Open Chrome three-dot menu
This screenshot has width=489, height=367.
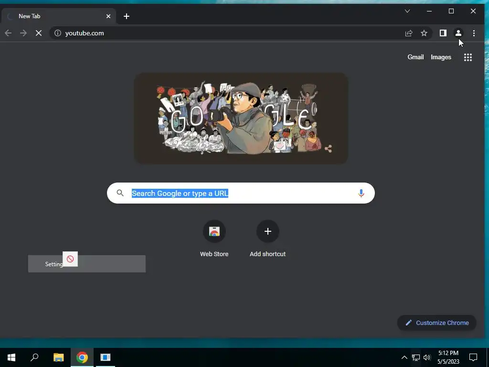pyautogui.click(x=474, y=33)
